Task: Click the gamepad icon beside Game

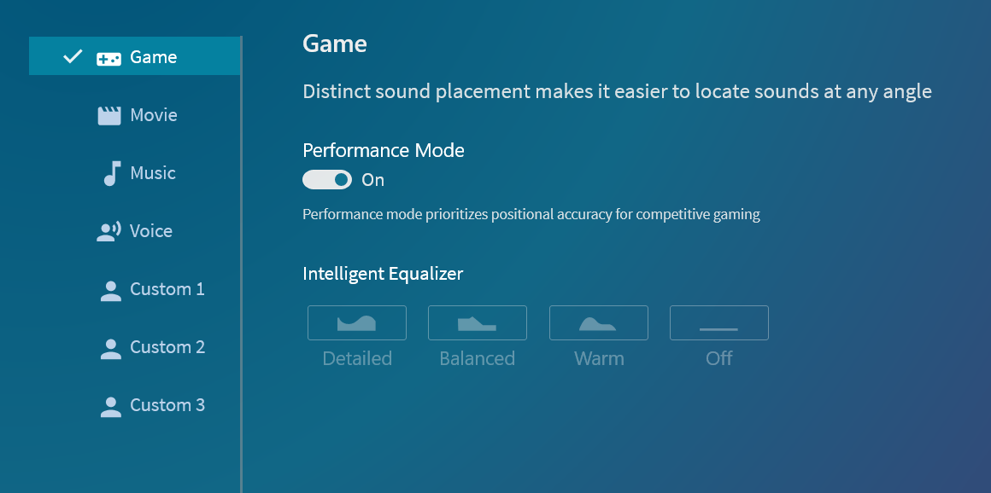Action: pos(108,59)
